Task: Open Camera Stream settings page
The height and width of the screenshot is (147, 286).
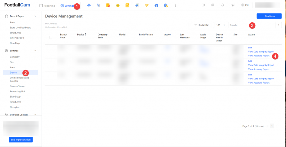Action: pyautogui.click(x=18, y=86)
